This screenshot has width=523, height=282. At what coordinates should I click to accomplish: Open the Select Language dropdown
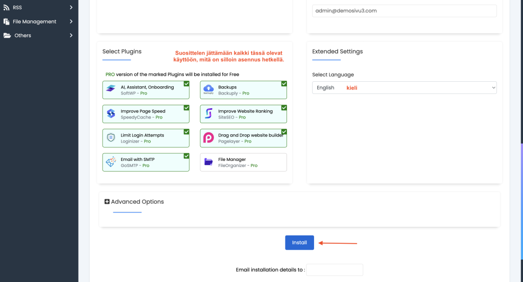point(404,88)
